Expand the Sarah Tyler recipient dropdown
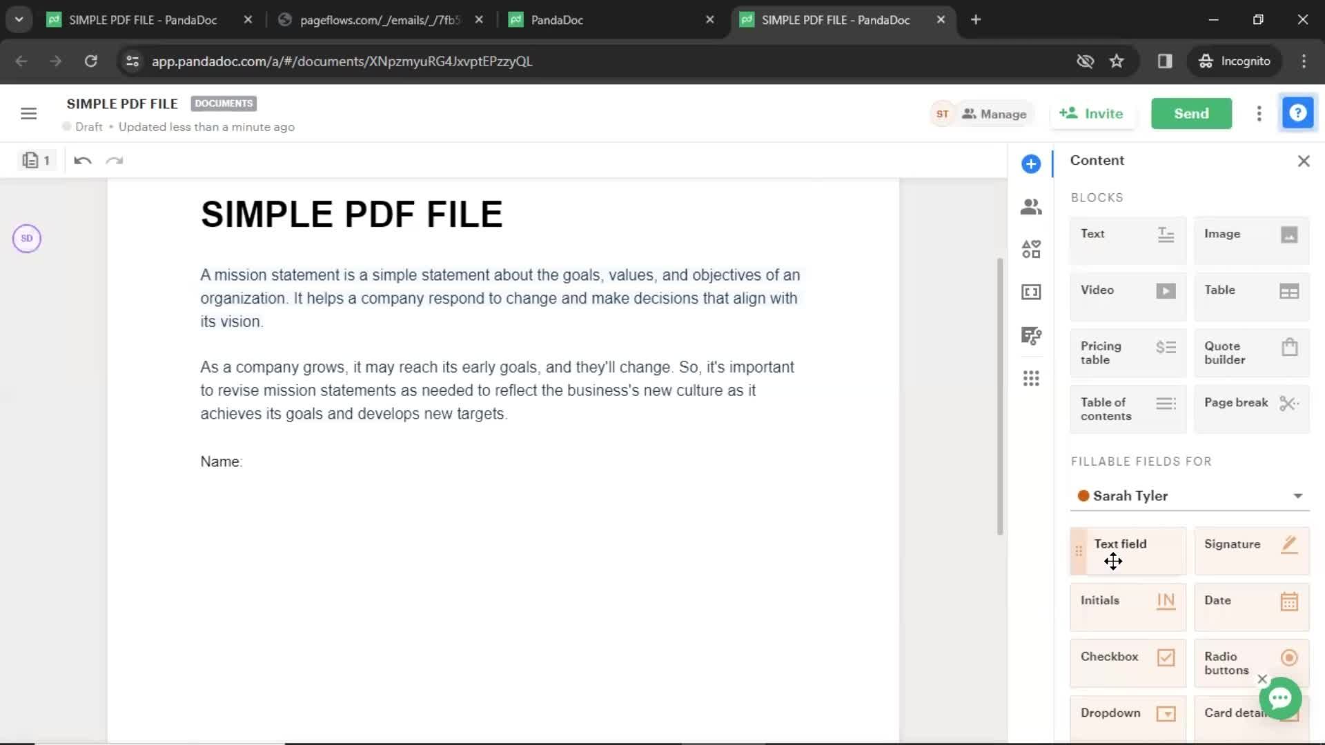This screenshot has height=745, width=1325. 1296,496
